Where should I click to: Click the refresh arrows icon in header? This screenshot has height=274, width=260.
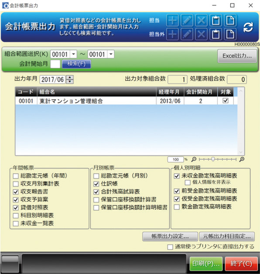tap(248, 27)
